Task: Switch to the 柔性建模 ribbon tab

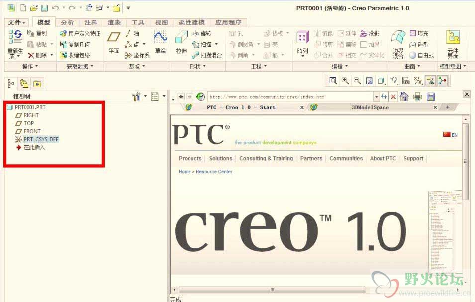Action: (x=191, y=22)
